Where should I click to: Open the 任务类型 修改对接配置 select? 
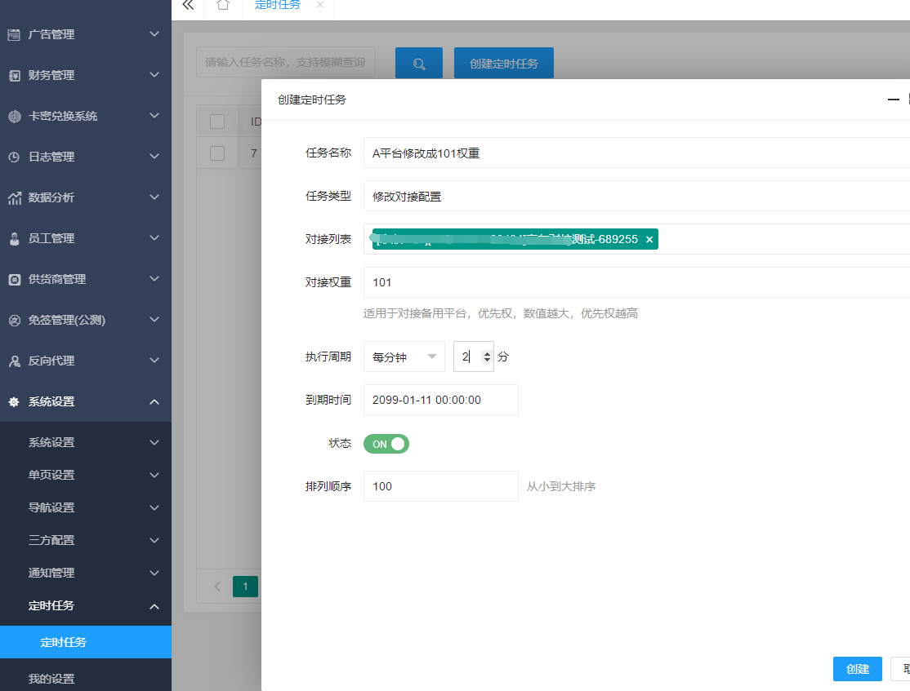[636, 196]
